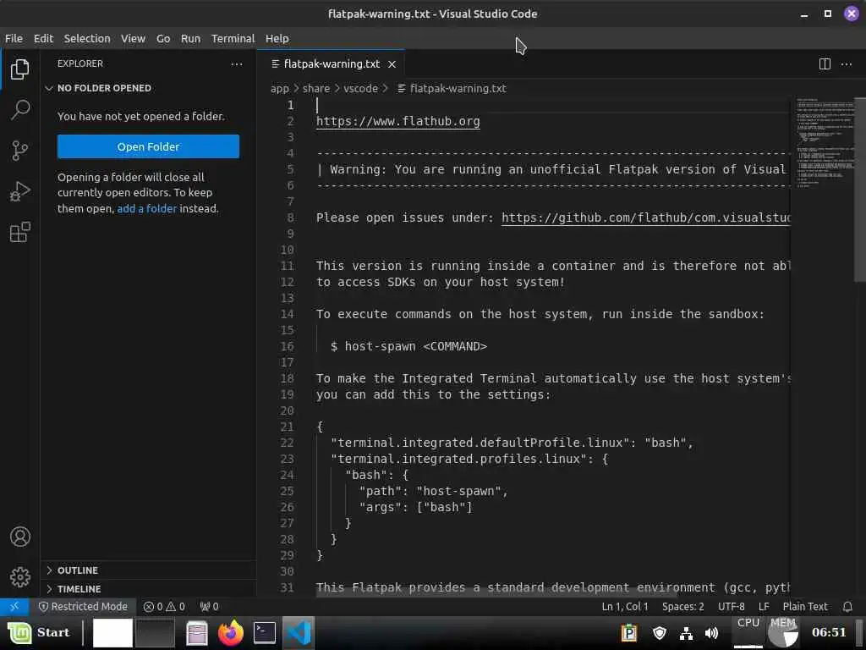Open file manager from taskbar

click(196, 633)
